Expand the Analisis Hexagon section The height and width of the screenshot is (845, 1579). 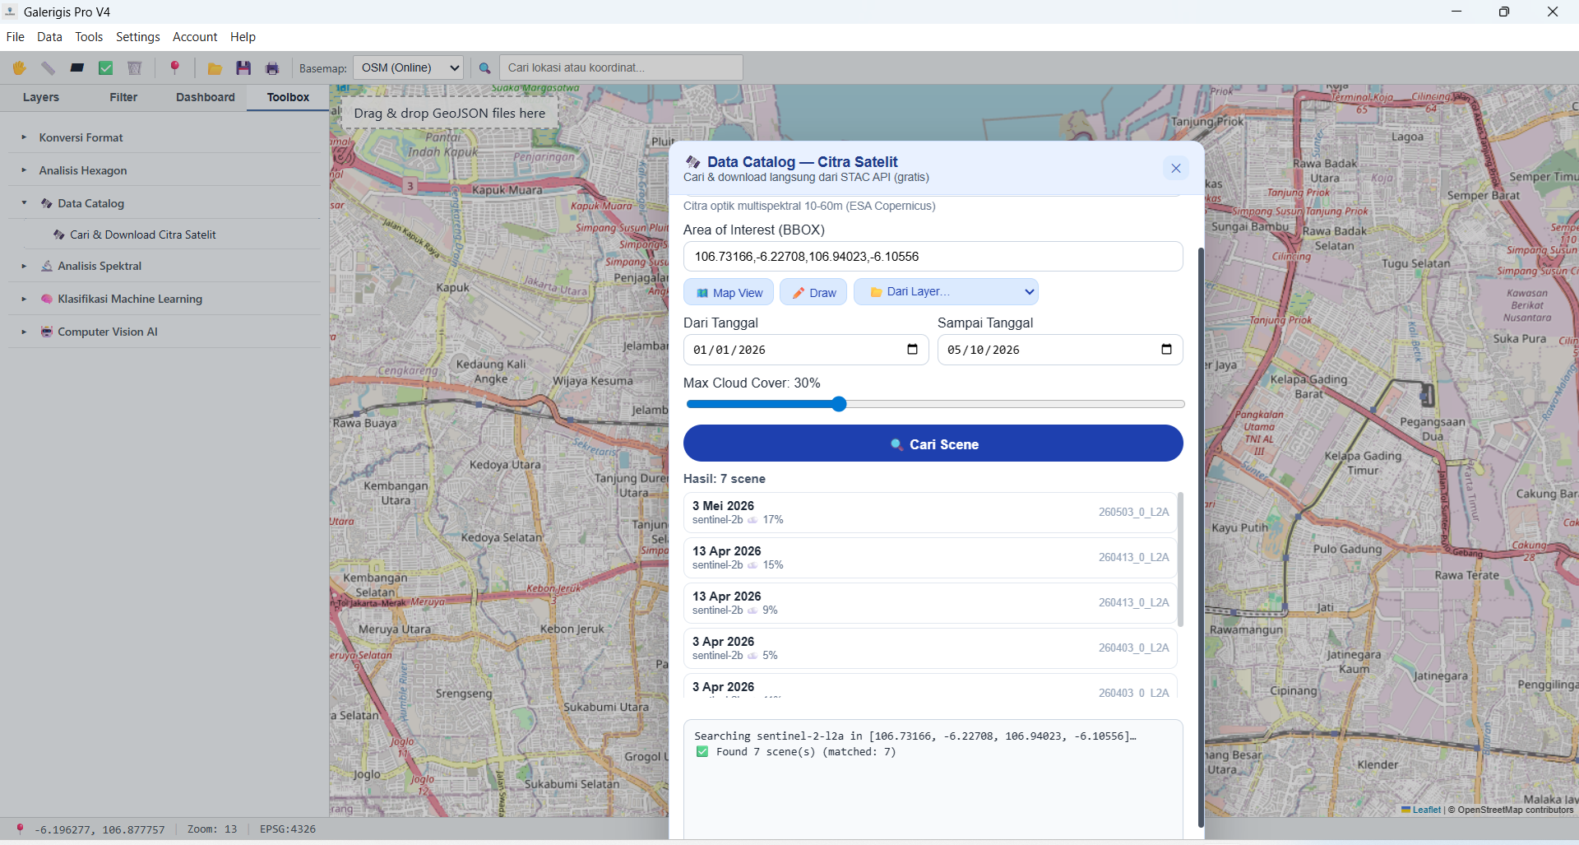[x=164, y=170]
